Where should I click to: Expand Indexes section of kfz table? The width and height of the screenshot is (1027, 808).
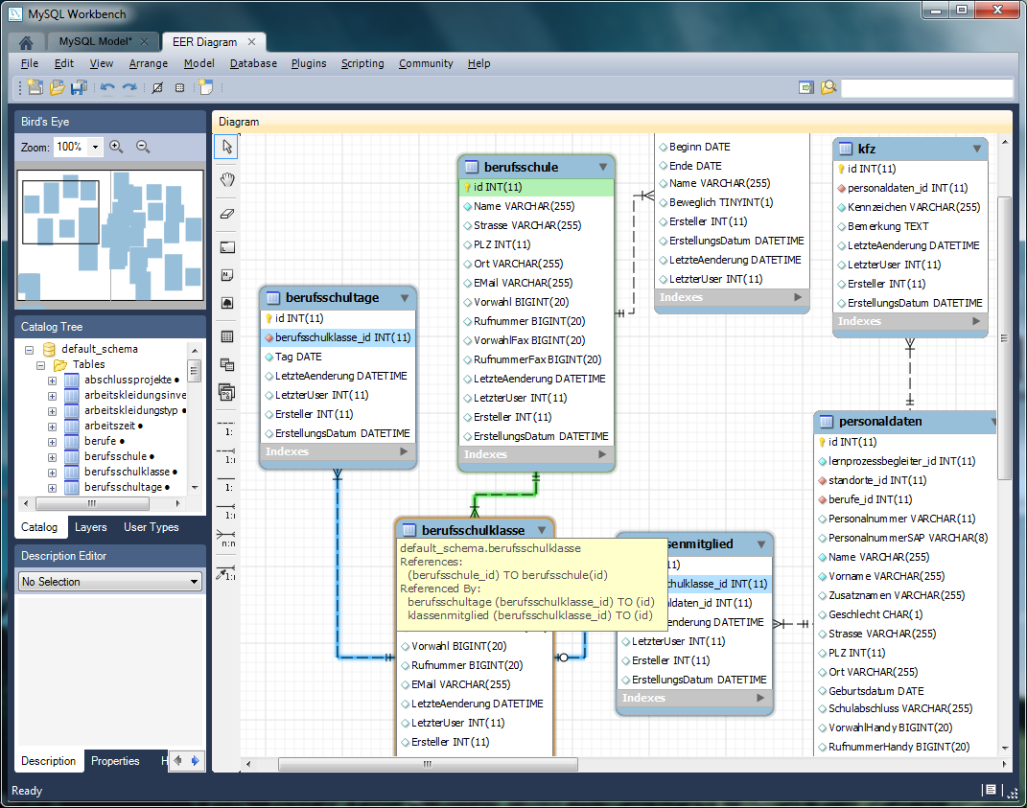976,321
